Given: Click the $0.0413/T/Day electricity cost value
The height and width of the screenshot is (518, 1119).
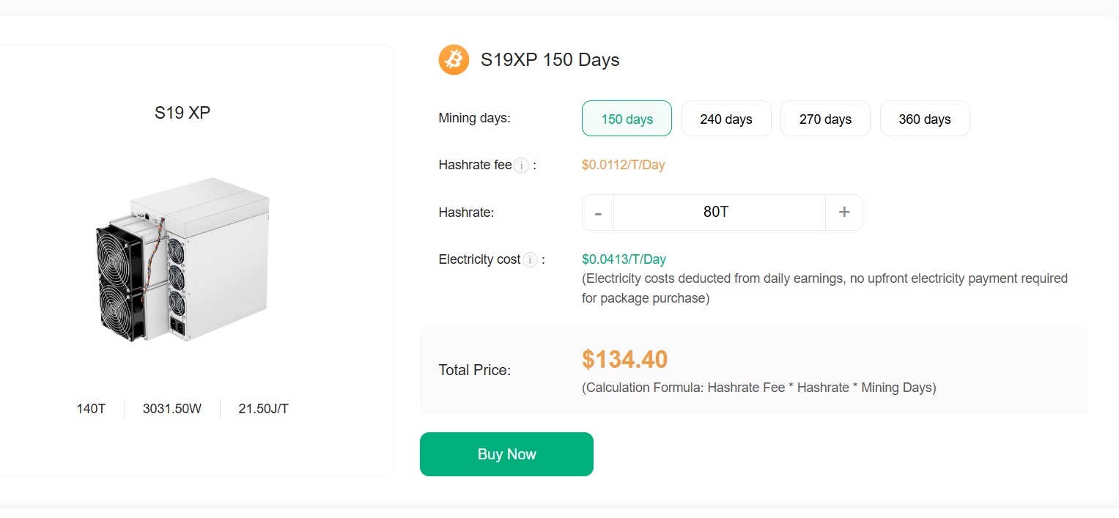Looking at the screenshot, I should pyautogui.click(x=624, y=259).
